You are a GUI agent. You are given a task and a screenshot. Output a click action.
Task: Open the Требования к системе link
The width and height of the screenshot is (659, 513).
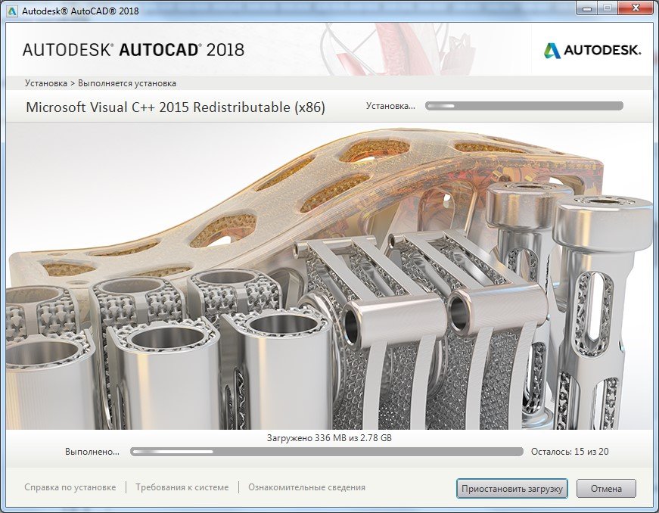[x=182, y=487]
